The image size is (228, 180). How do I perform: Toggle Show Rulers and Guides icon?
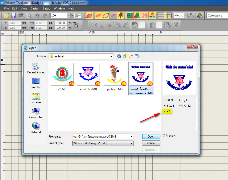tap(169, 15)
